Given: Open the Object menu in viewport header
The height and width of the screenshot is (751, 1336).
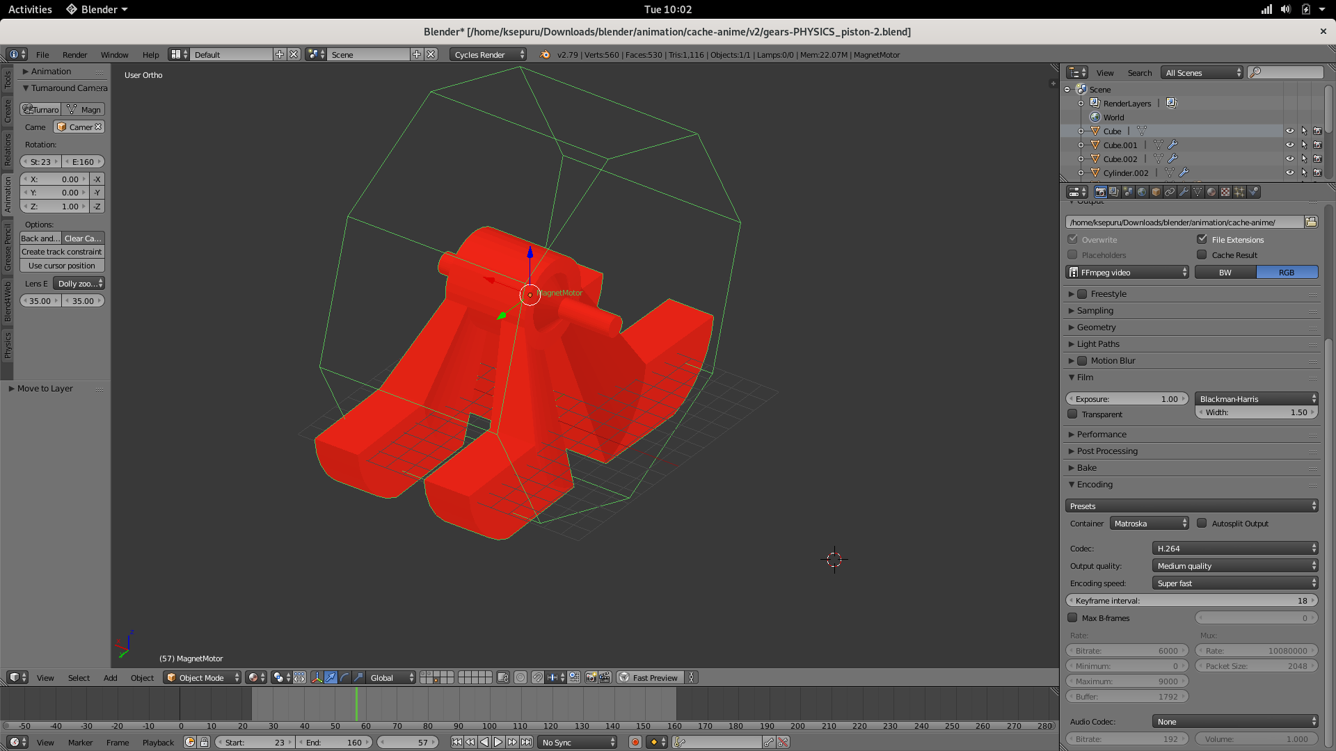Looking at the screenshot, I should click(142, 677).
